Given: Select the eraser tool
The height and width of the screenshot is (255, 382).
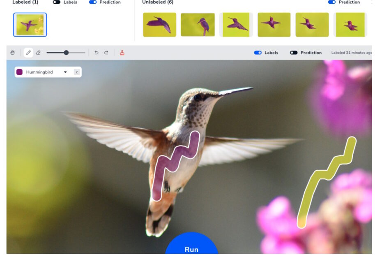Looking at the screenshot, I should click(x=38, y=53).
